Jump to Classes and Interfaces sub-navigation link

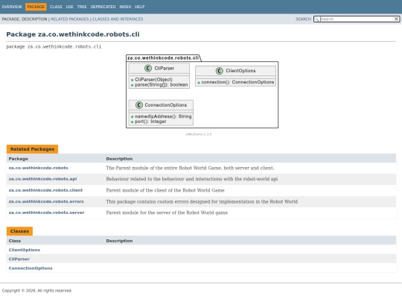click(x=118, y=19)
